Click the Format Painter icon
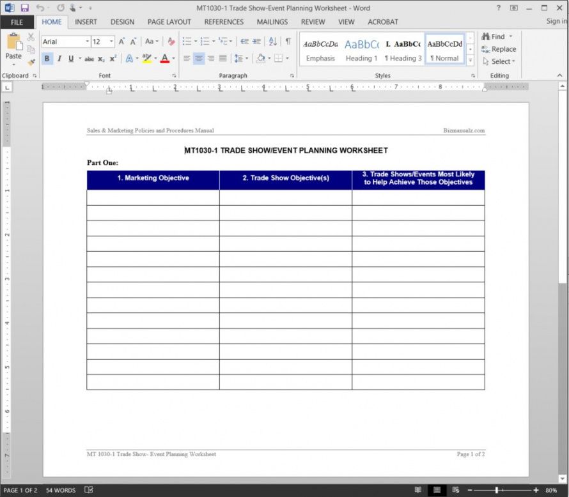Viewport: 569px width, 497px height. coord(31,63)
